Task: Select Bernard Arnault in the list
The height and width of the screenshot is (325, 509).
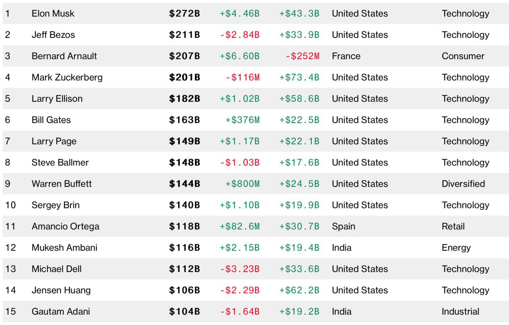Action: 64,56
